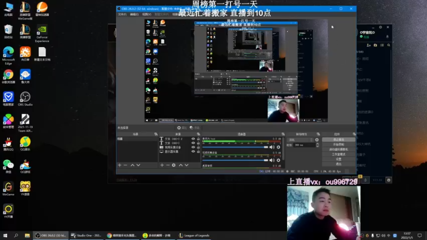Enable studio mode from the controls panel

(x=338, y=154)
